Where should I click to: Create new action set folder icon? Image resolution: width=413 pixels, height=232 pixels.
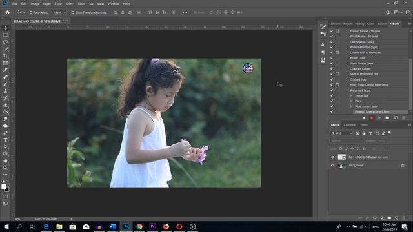click(x=387, y=118)
